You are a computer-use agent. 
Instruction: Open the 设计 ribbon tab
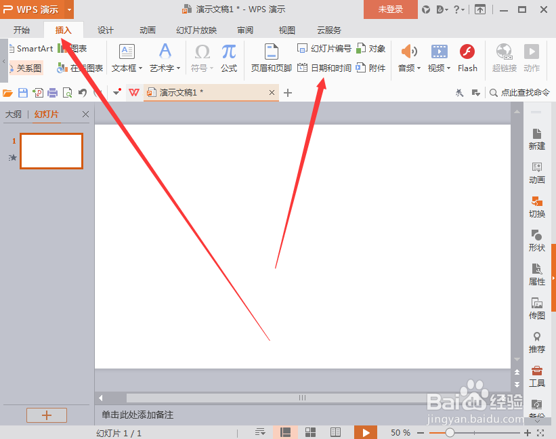(106, 30)
